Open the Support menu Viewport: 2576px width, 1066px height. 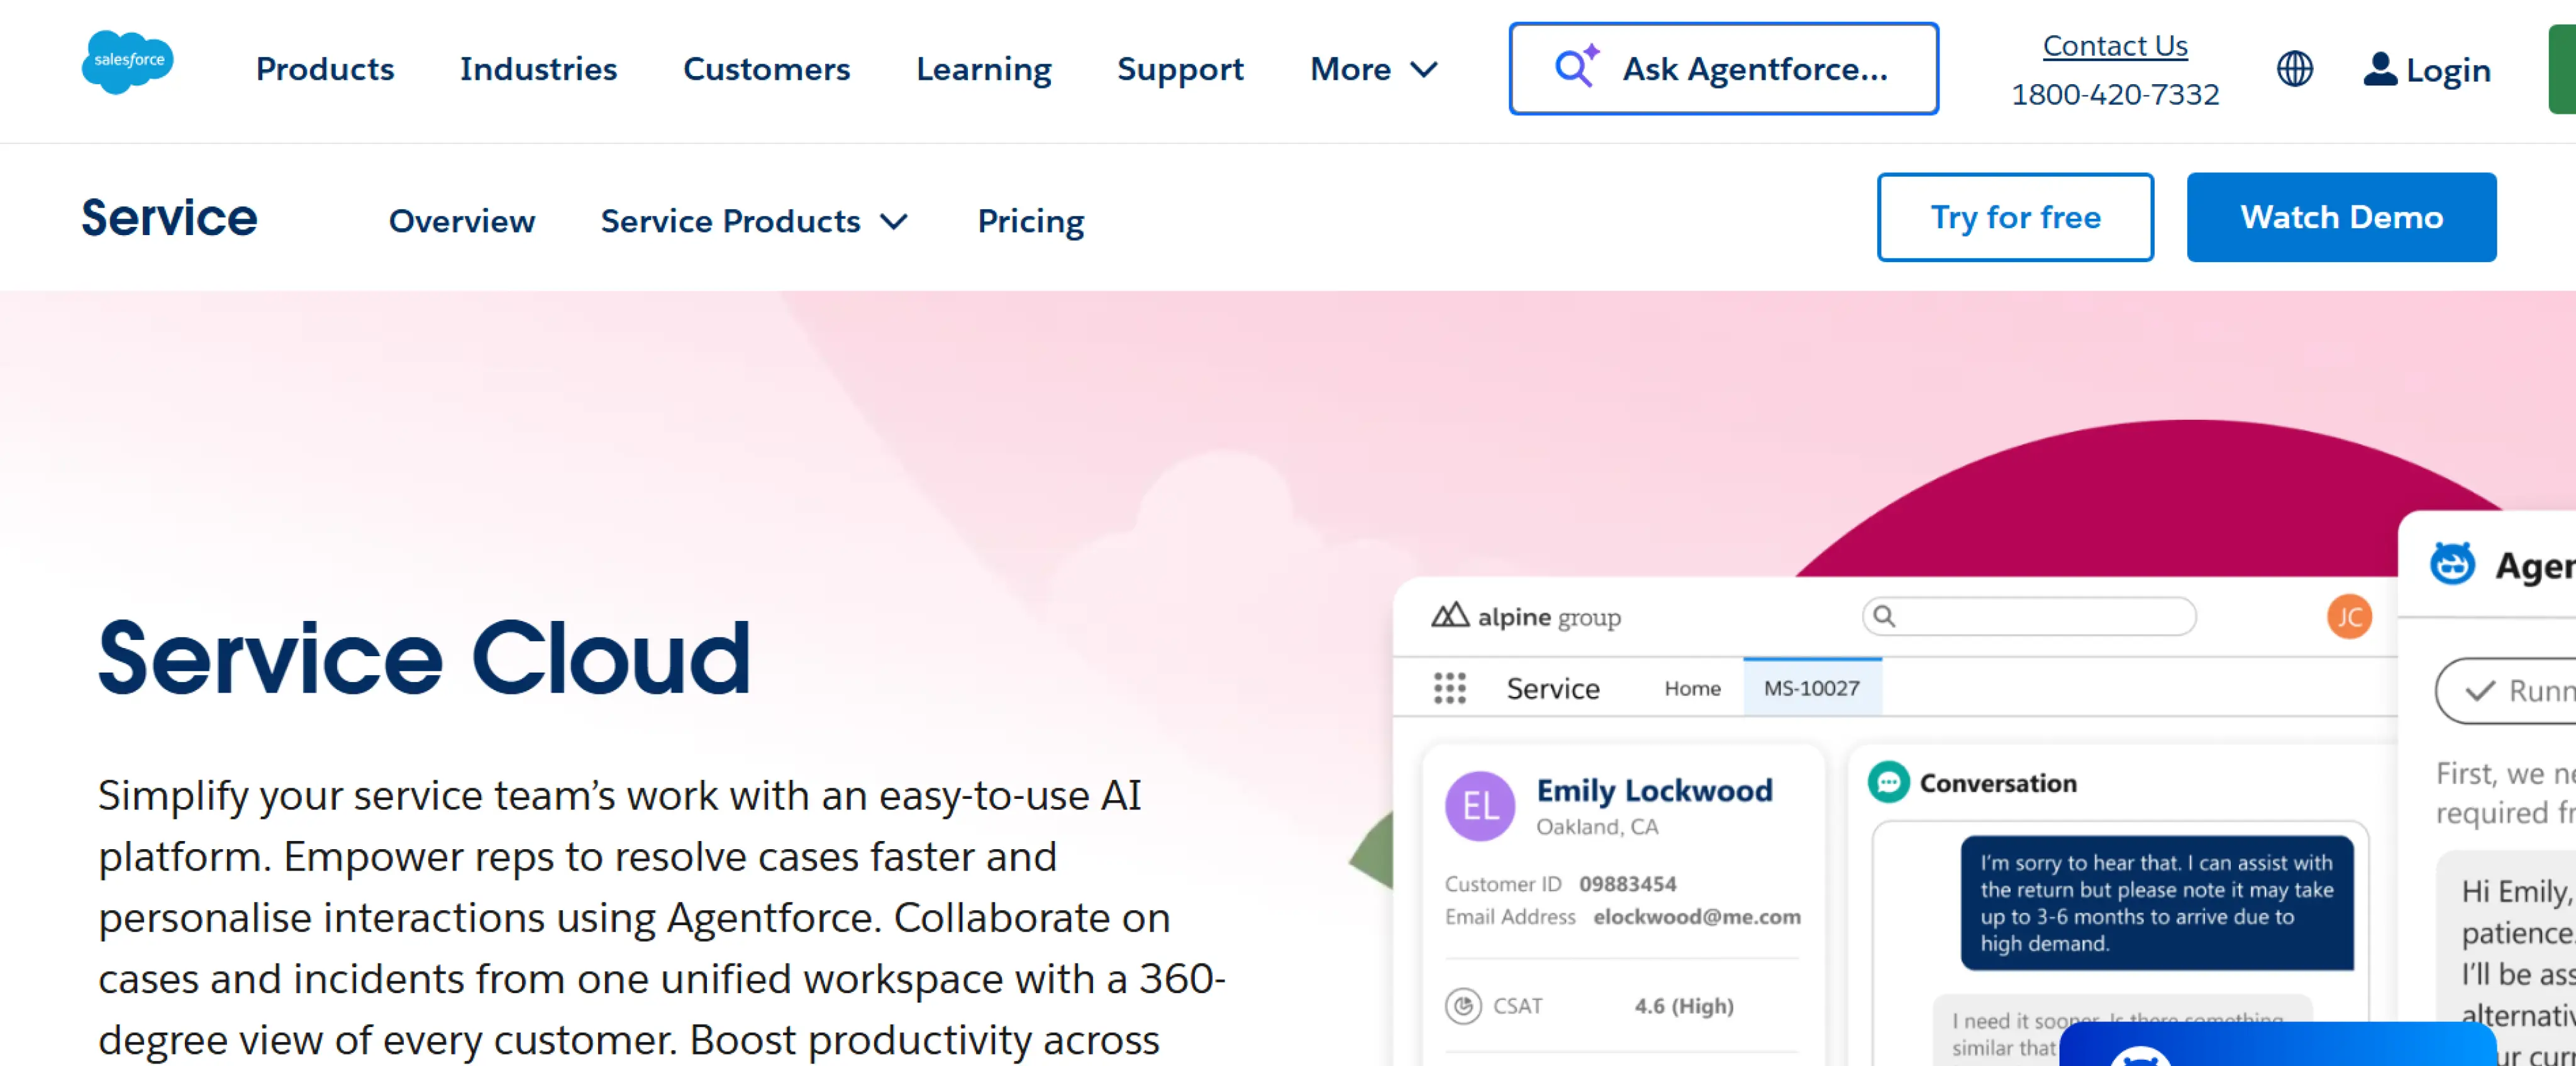tap(1180, 69)
